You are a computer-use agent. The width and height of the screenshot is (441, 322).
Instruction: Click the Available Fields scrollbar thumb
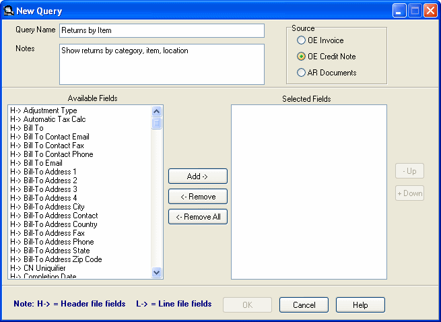156,123
